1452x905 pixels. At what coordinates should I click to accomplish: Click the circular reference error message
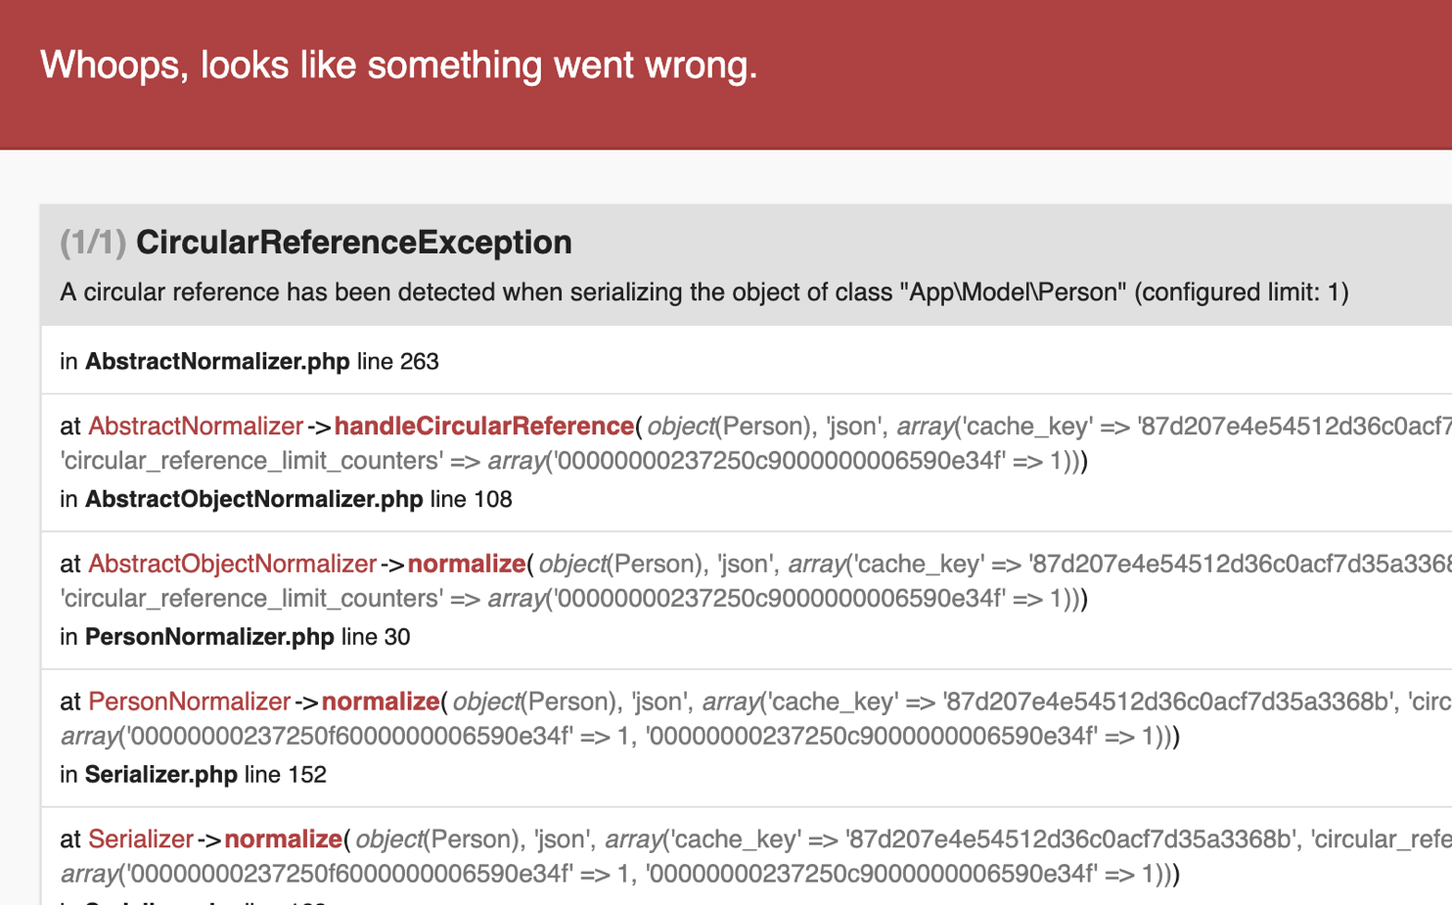coord(704,293)
